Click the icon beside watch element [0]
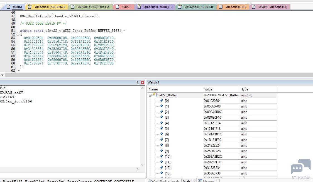Screen dimensions: 313x182 162,100
